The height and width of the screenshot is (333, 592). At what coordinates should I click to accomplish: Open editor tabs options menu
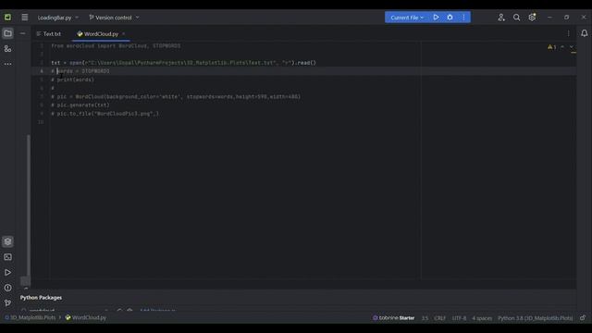569,33
